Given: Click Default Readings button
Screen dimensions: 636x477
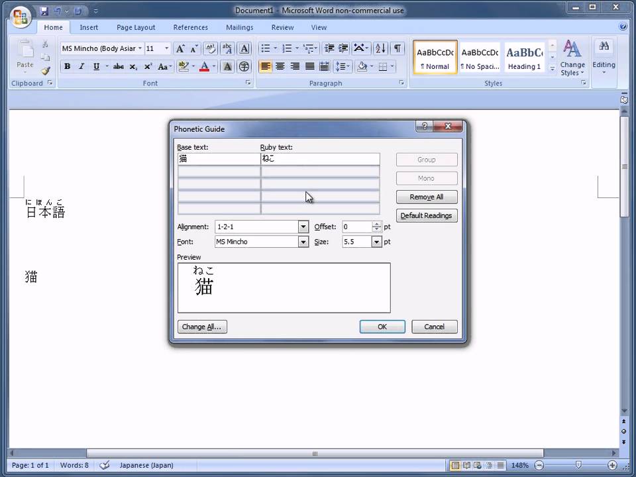Looking at the screenshot, I should 427,216.
